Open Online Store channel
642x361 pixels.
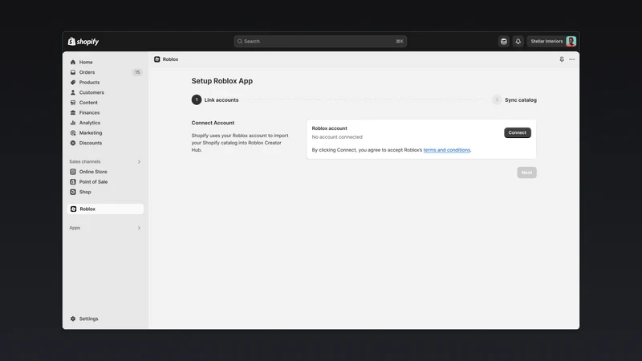(x=93, y=172)
